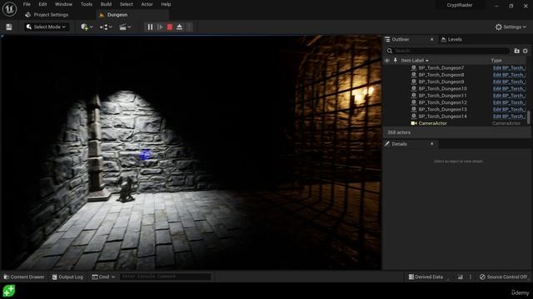Viewport: 533px width, 299px height.
Task: Open the Tools menu
Action: (87, 4)
